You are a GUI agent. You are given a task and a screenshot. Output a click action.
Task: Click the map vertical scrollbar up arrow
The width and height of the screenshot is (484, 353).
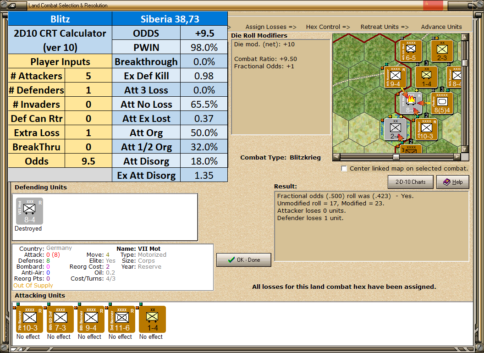[465, 38]
